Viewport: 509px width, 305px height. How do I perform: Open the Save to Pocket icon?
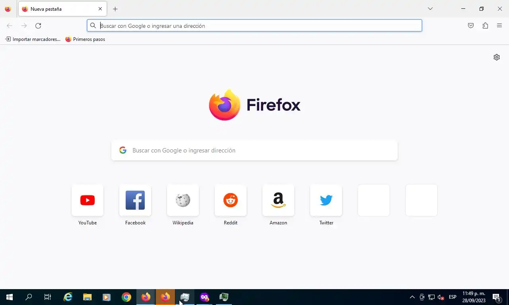tap(471, 26)
